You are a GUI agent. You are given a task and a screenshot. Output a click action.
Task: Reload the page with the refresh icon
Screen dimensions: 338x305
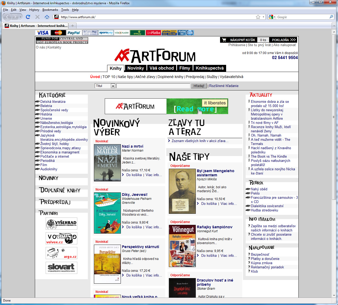point(28,17)
